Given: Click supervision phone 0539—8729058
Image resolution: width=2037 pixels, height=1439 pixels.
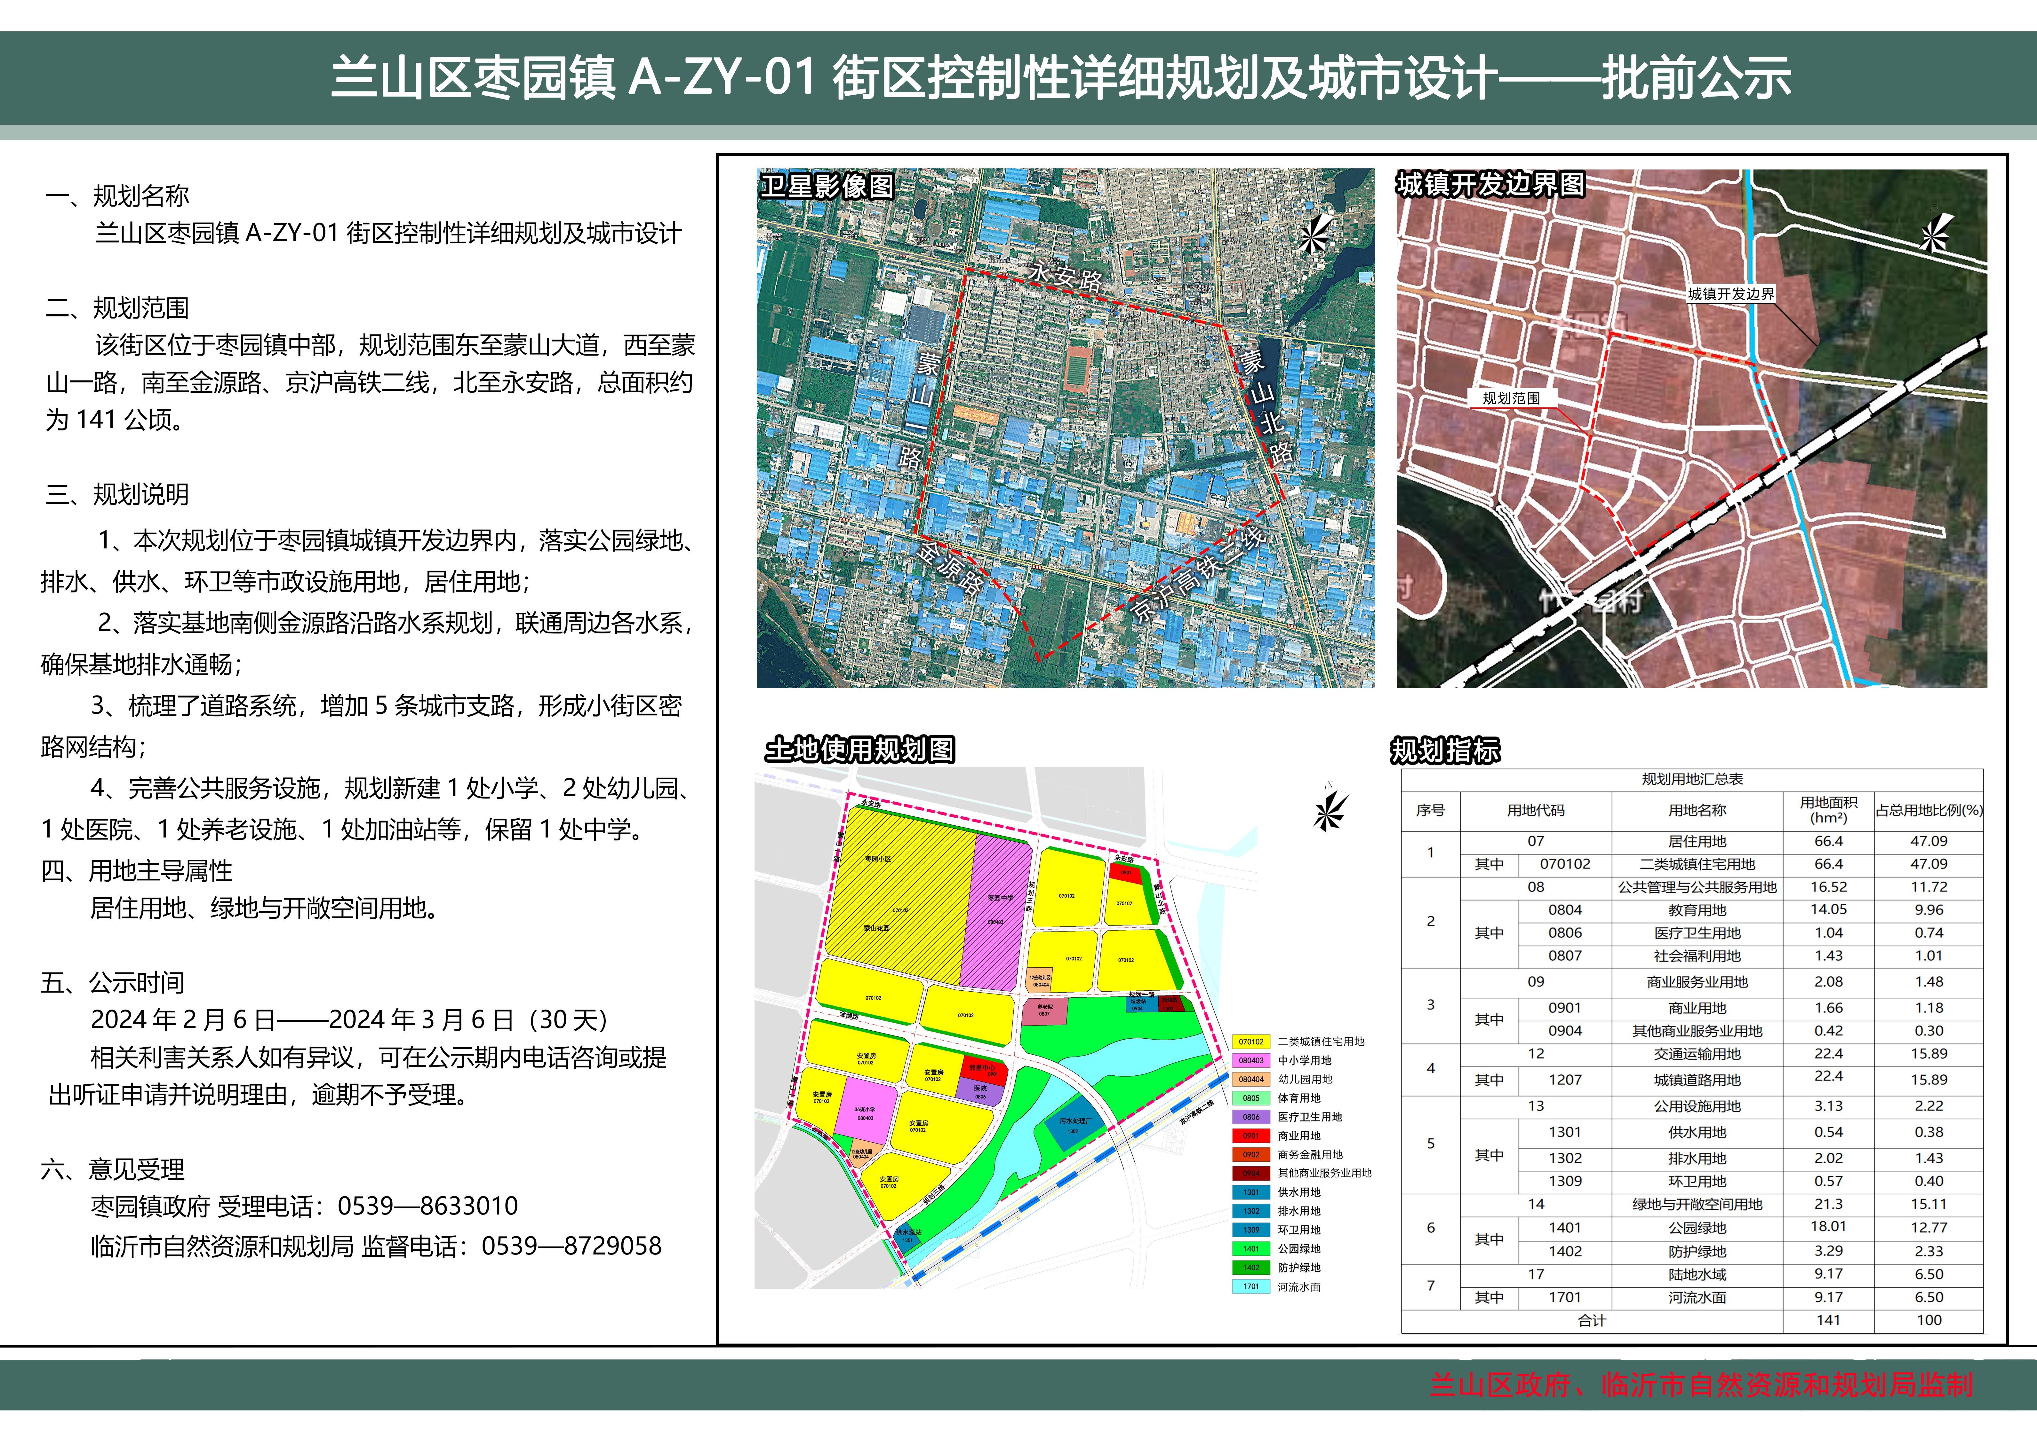Looking at the screenshot, I should point(571,1246).
